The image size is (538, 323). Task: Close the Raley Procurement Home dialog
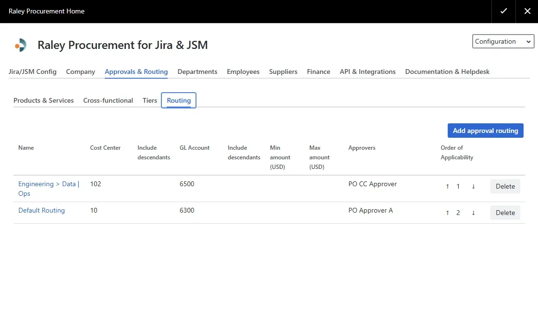click(527, 11)
